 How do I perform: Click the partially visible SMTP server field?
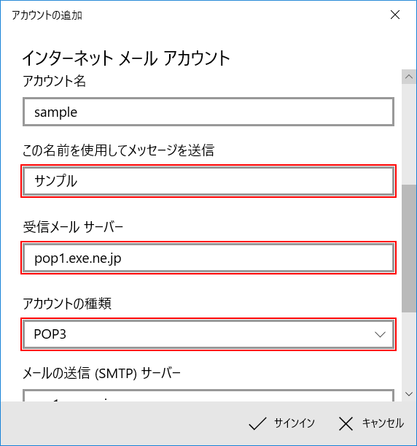pos(208,396)
